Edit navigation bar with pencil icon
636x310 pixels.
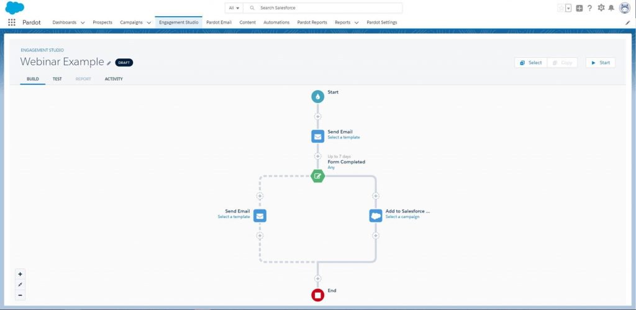point(628,23)
